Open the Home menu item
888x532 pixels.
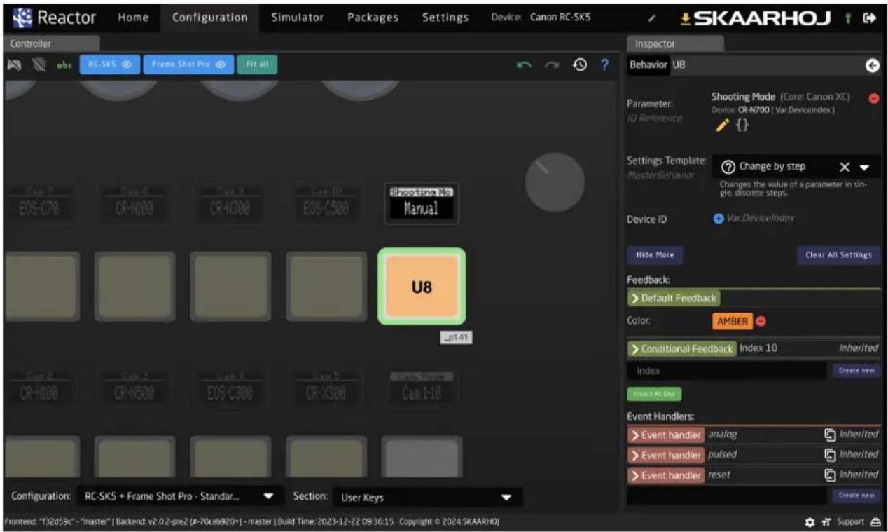(x=133, y=18)
